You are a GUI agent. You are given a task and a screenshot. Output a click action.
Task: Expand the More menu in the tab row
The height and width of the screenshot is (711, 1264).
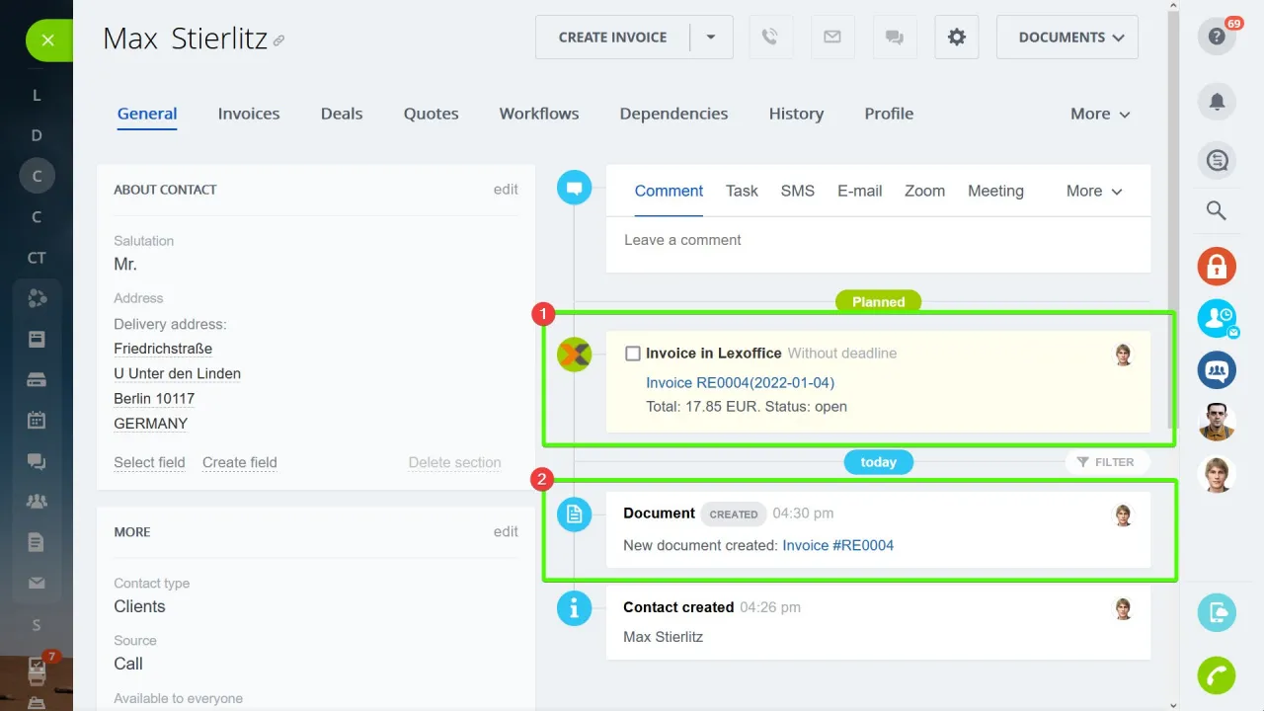click(x=1098, y=114)
